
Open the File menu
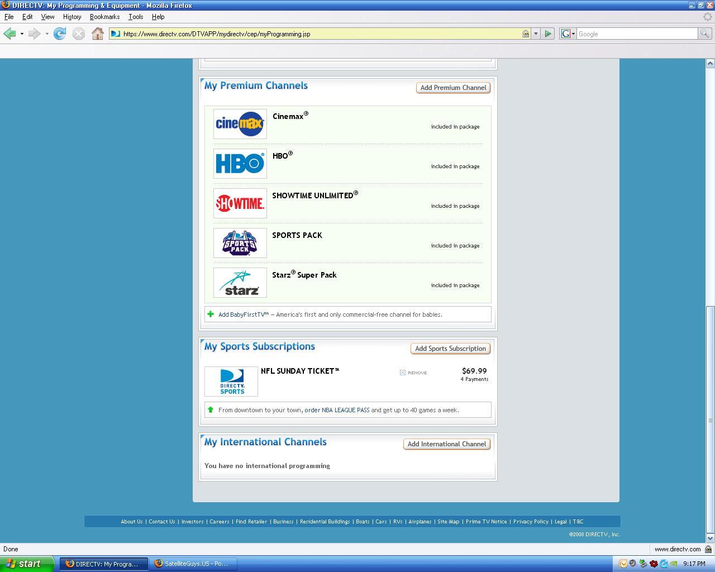click(9, 17)
